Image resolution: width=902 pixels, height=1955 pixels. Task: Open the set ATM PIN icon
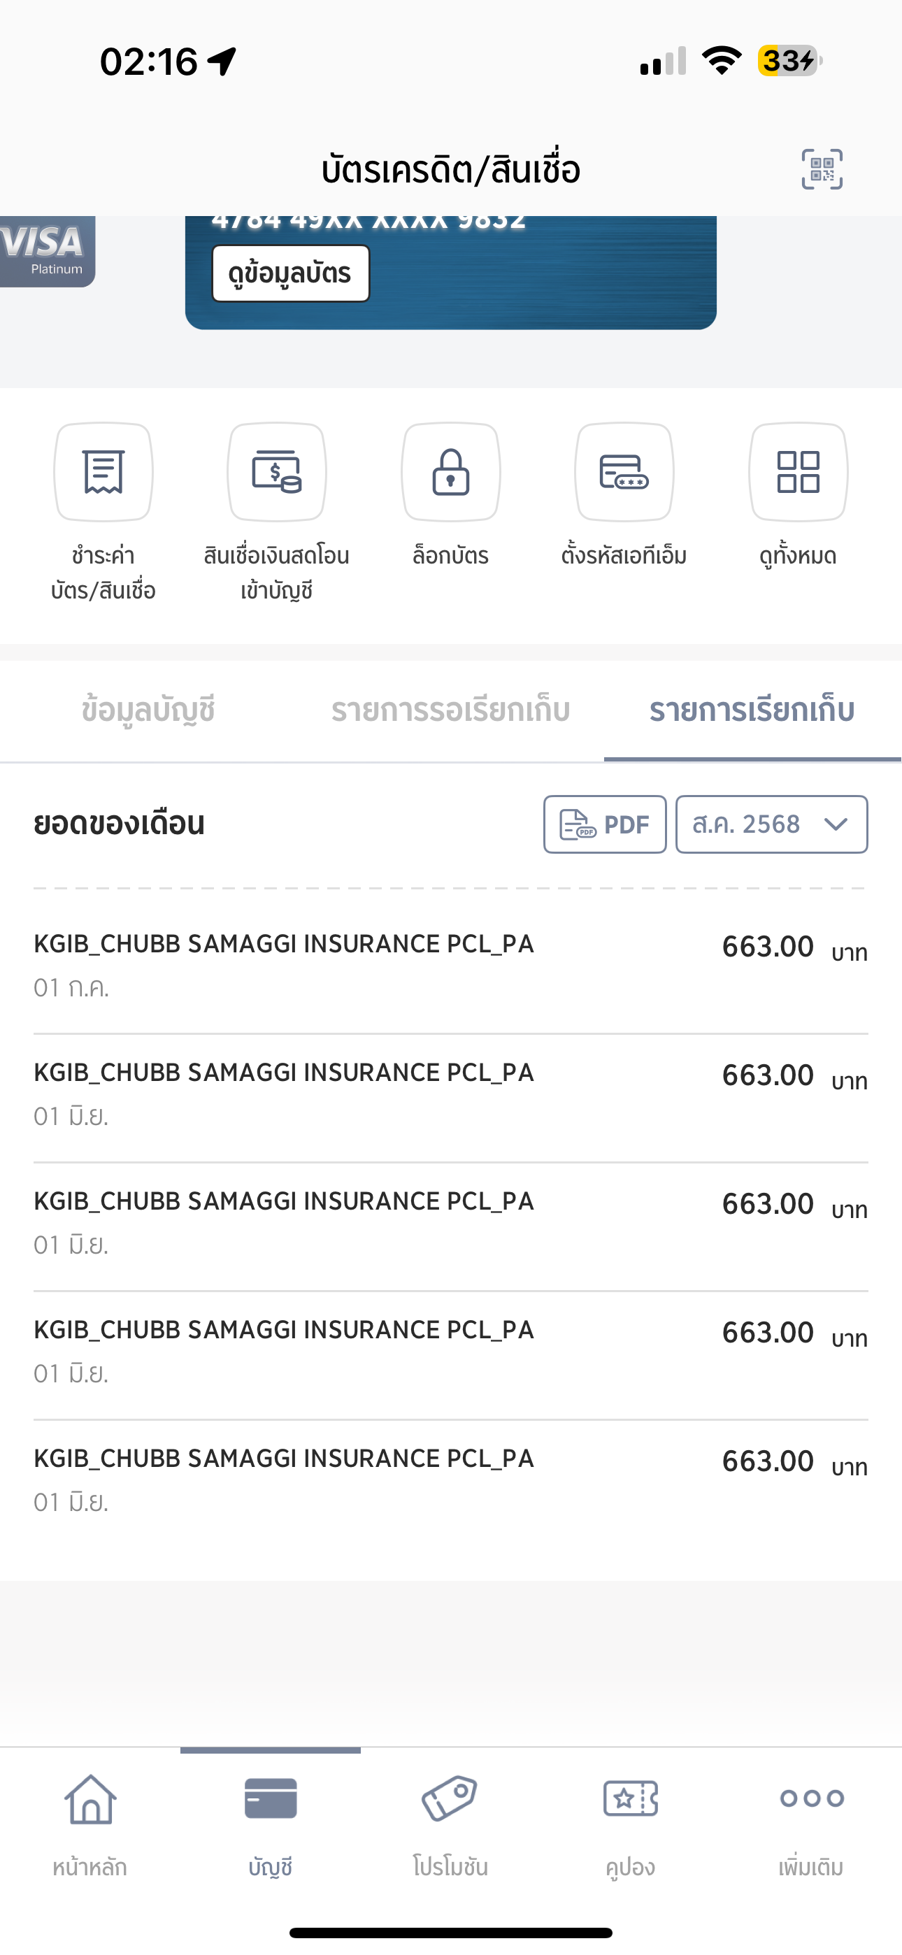624,472
